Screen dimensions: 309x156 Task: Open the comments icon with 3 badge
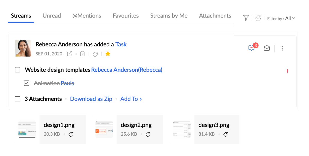click(x=252, y=48)
